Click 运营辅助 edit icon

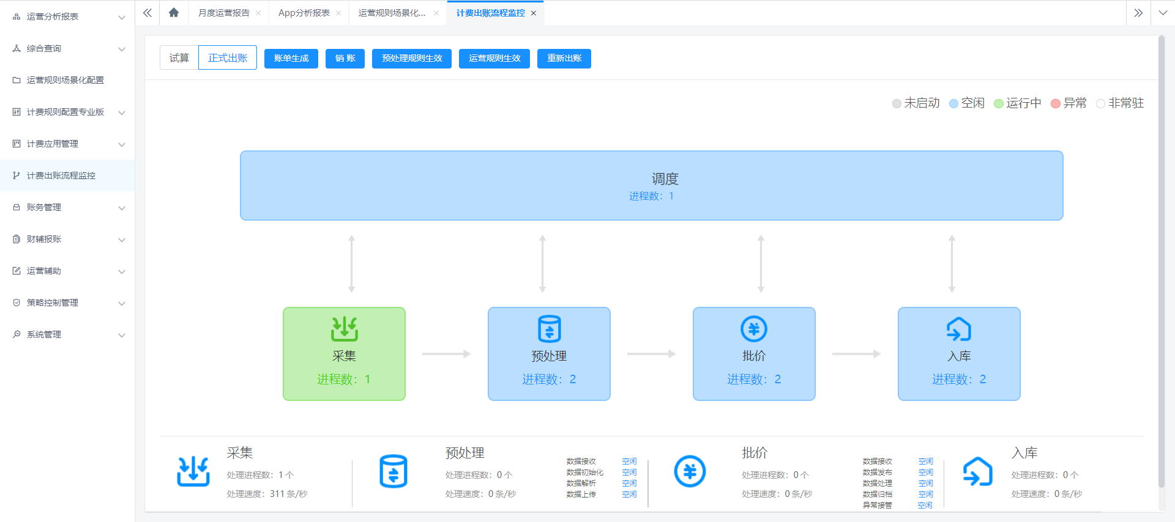point(17,271)
